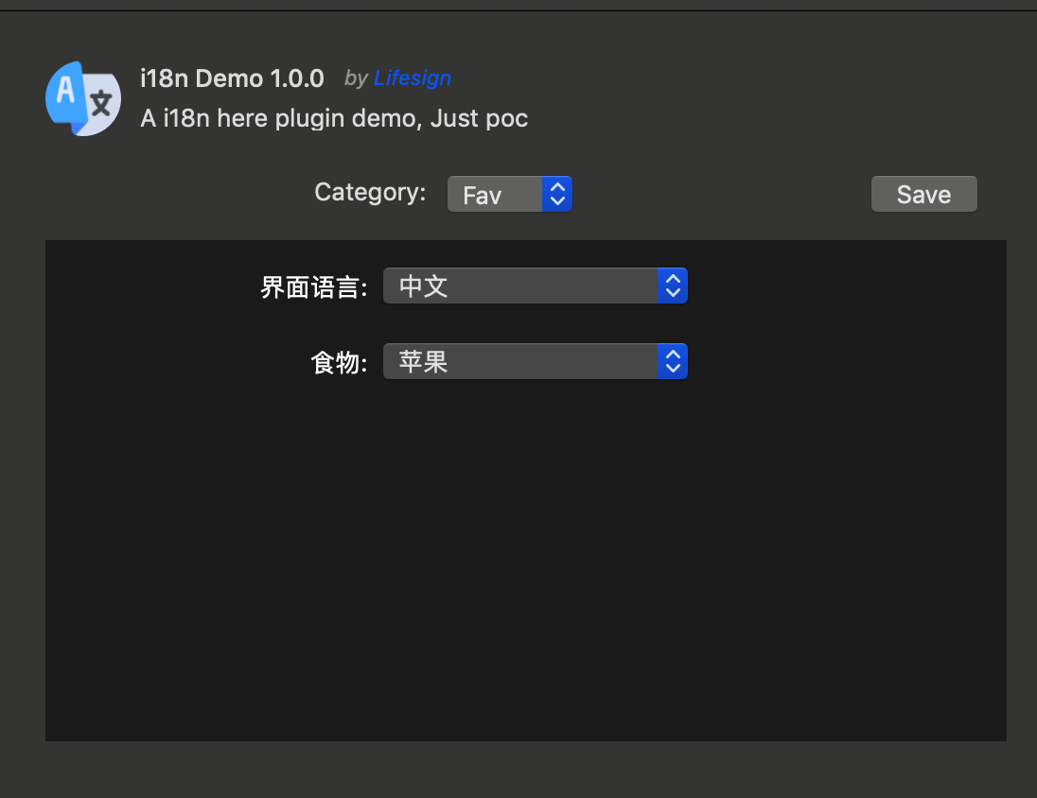Click the 中文 value text
The image size is (1037, 798).
click(423, 286)
